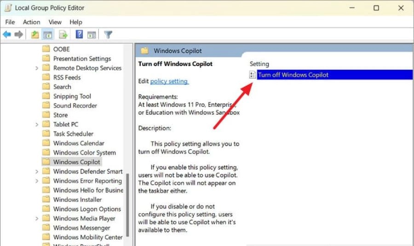Viewport: 414px width, 246px height.
Task: Open the Action menu
Action: click(x=32, y=22)
